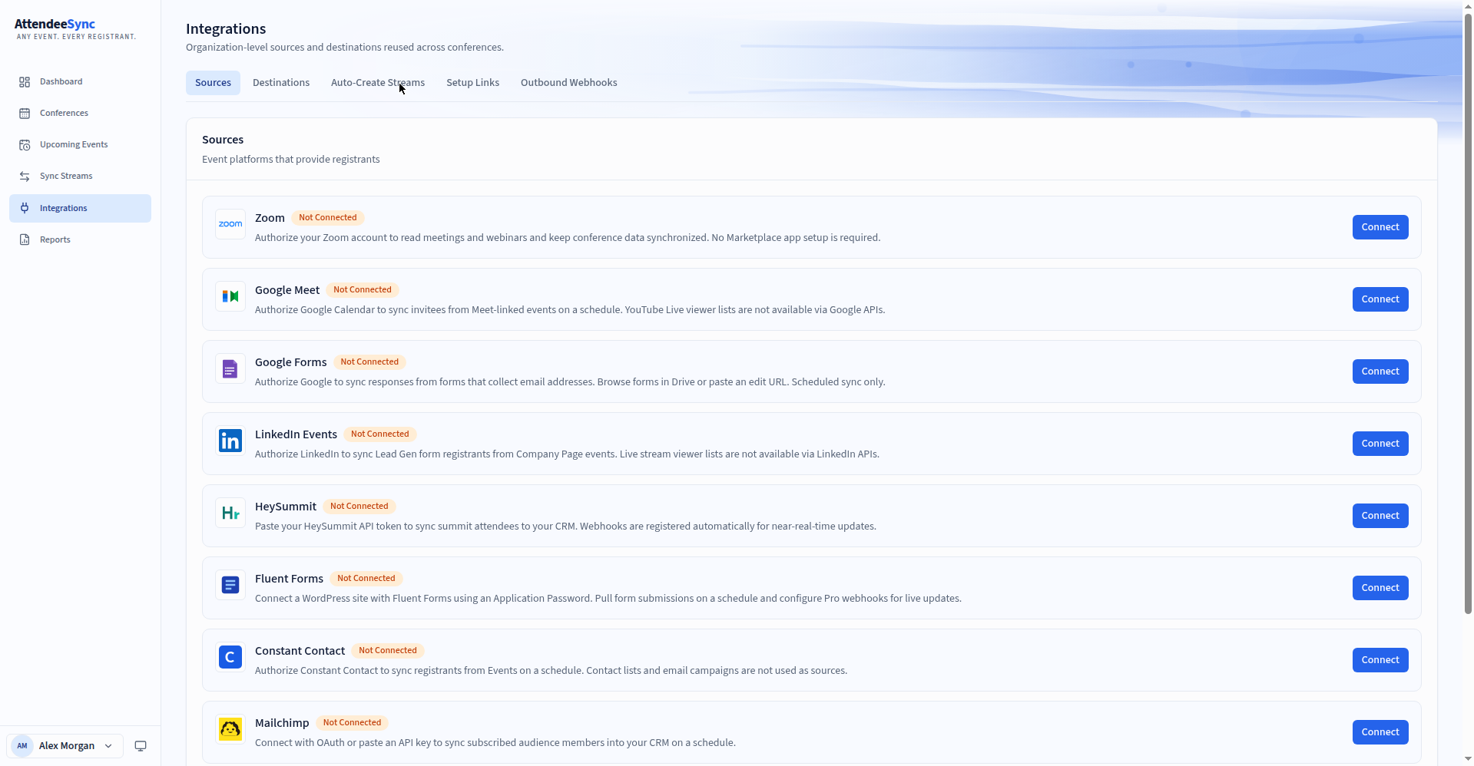Connect the Fluent Forms source
1474x766 pixels.
click(1380, 588)
